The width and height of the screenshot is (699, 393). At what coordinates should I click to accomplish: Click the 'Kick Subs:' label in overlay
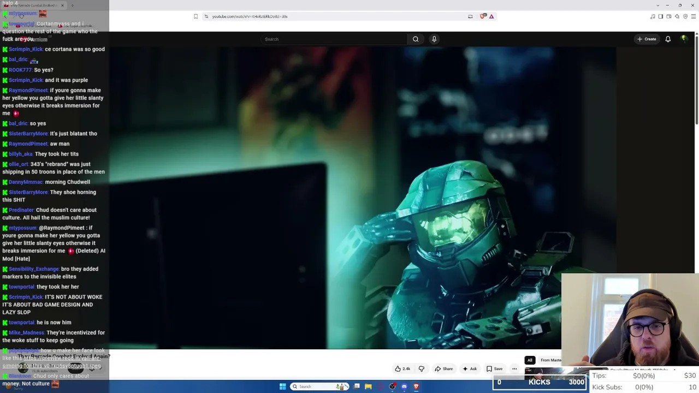click(x=607, y=387)
